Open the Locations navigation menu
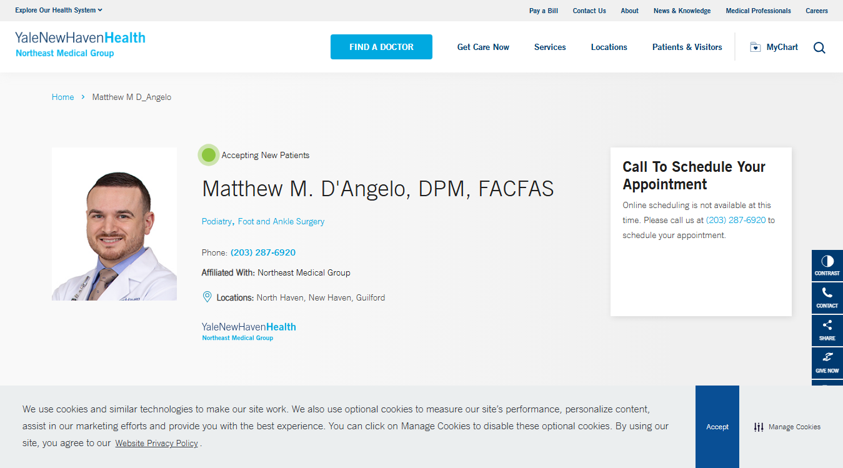Screen dimensions: 843x468 click(609, 47)
